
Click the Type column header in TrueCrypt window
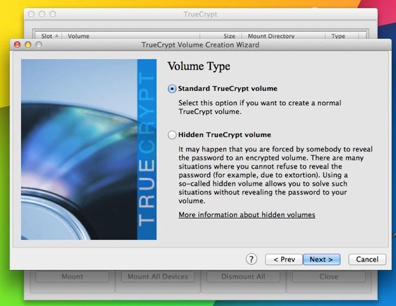(342, 36)
